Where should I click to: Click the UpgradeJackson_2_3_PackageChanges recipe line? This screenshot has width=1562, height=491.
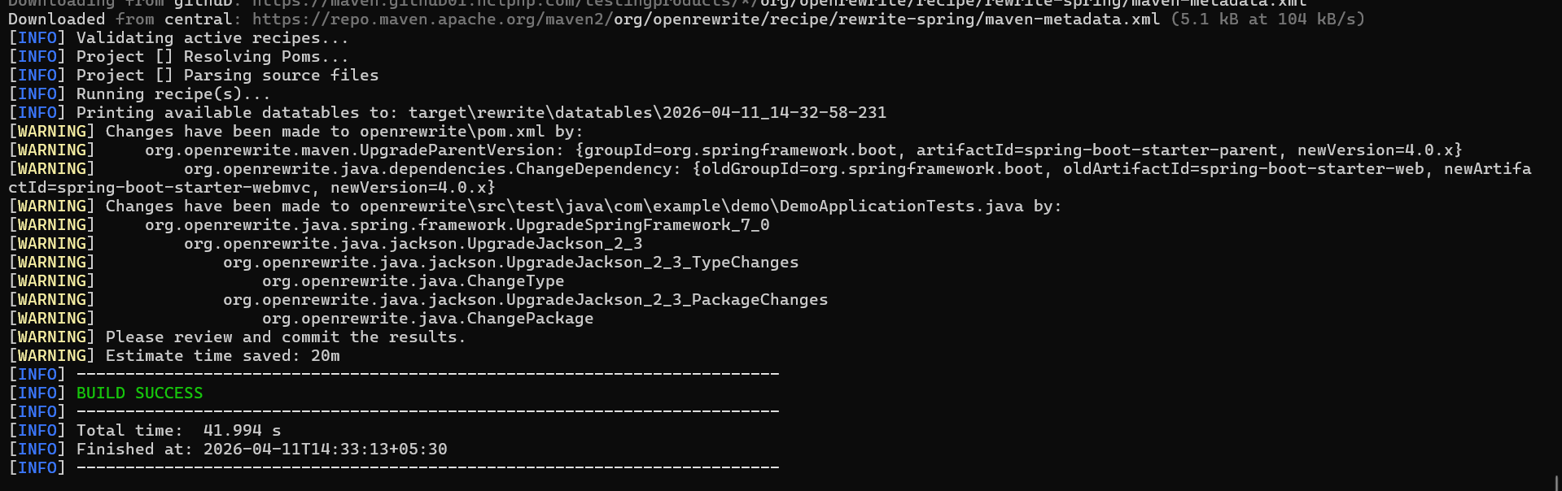point(525,300)
